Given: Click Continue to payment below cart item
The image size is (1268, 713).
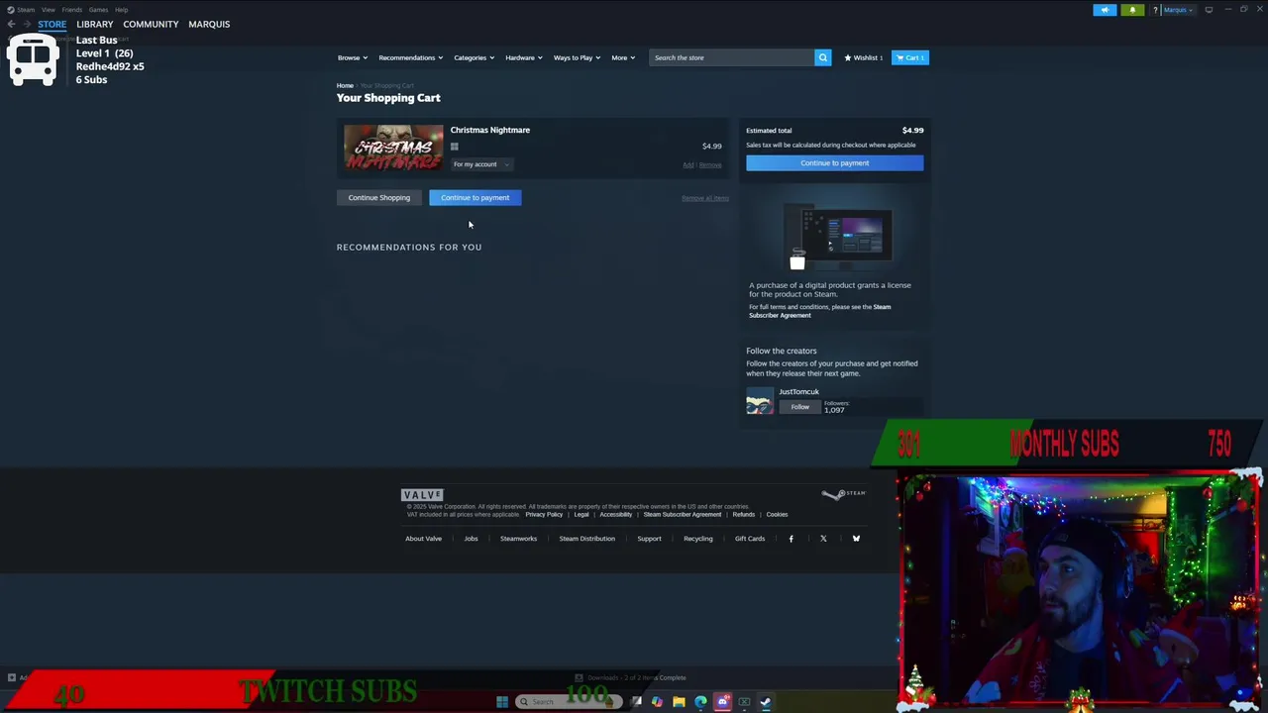Looking at the screenshot, I should 475,197.
